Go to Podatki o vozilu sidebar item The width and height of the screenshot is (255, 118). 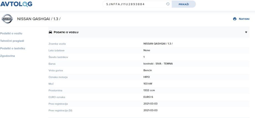pyautogui.click(x=11, y=33)
